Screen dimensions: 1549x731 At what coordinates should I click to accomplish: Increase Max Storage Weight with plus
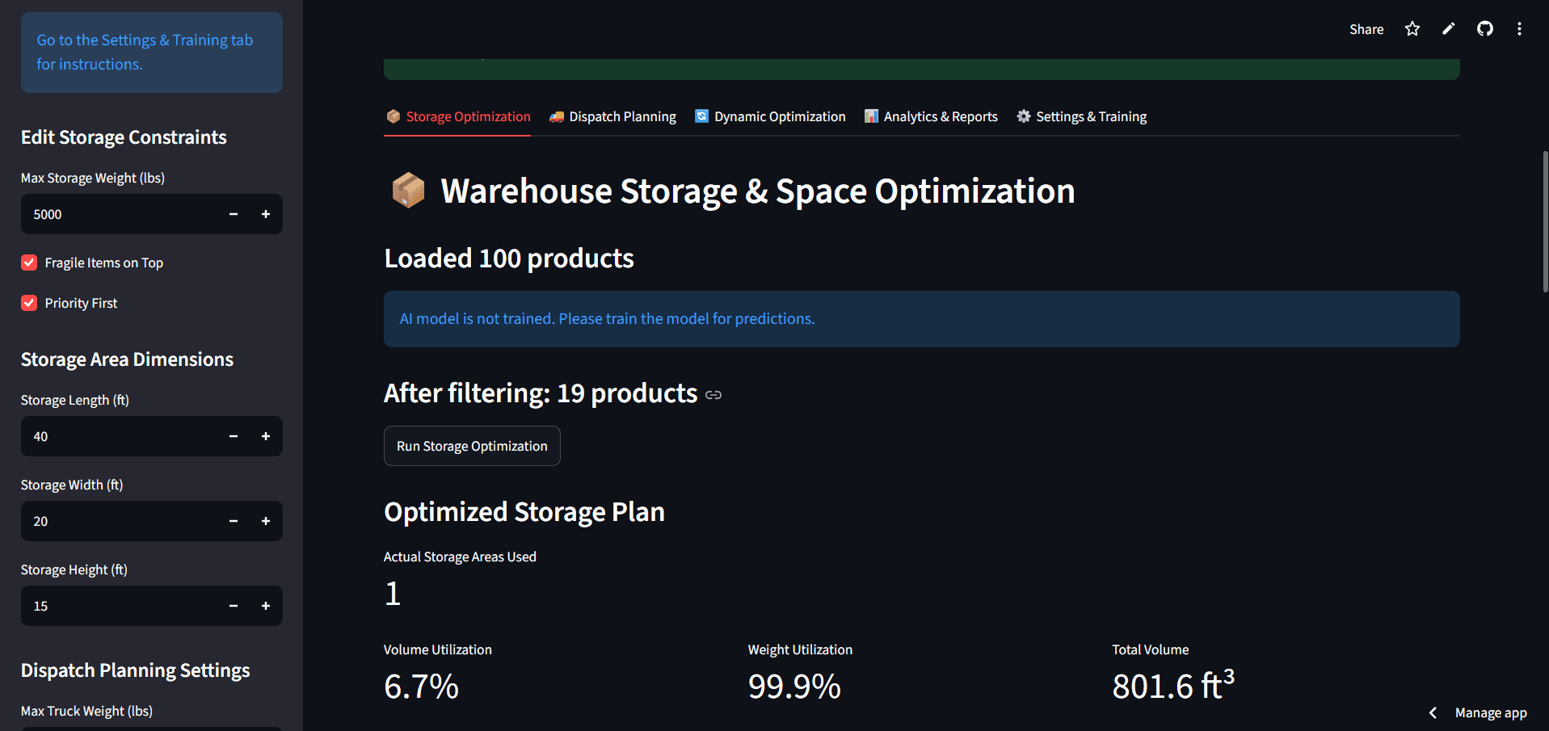266,214
